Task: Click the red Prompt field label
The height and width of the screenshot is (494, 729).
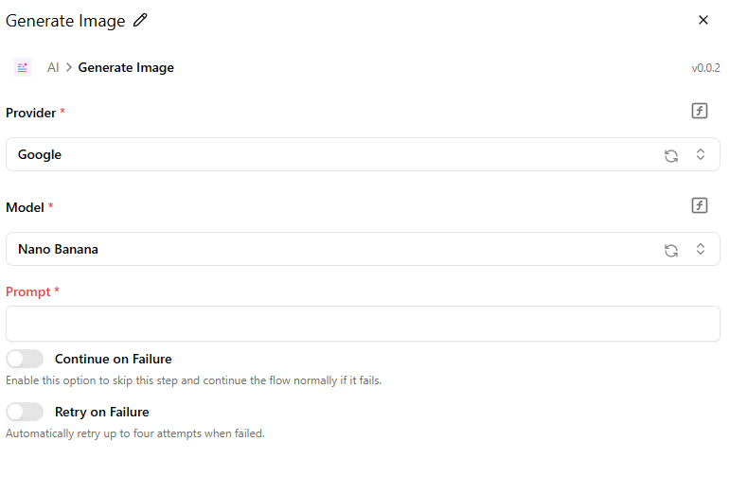Action: (x=28, y=291)
